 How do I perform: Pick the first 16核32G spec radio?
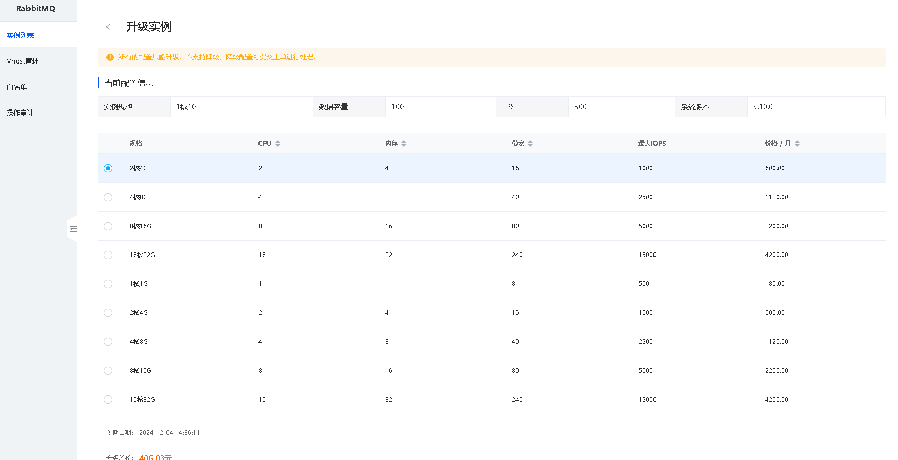point(108,255)
